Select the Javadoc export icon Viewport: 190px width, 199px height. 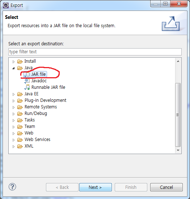click(27, 81)
